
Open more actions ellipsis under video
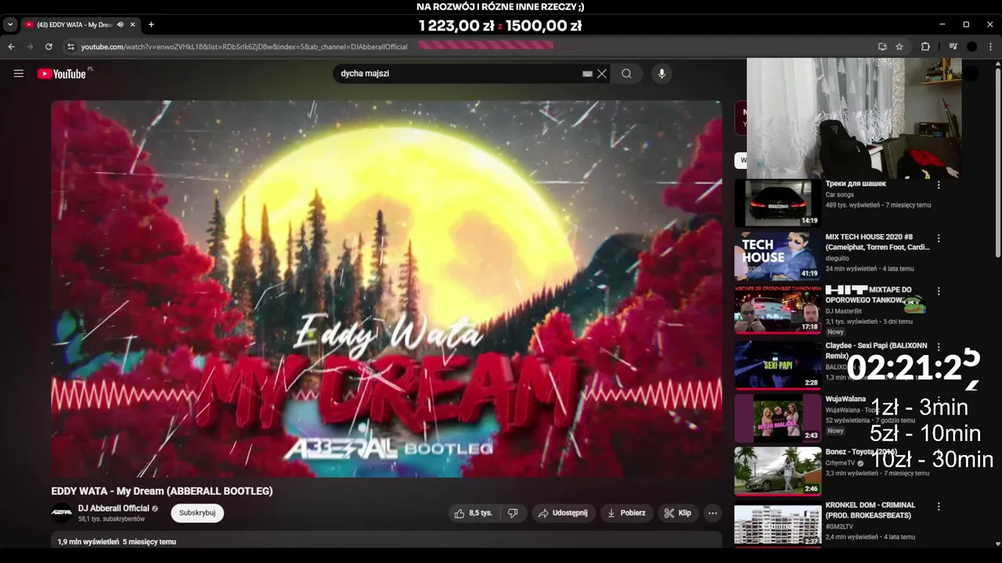(x=712, y=513)
